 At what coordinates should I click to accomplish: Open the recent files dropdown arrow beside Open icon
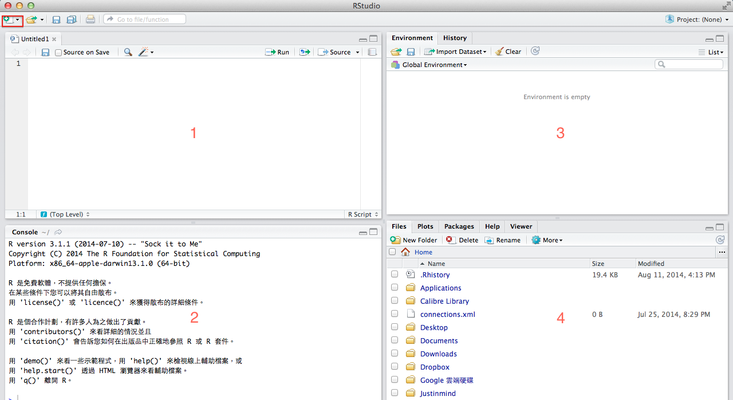tap(42, 19)
